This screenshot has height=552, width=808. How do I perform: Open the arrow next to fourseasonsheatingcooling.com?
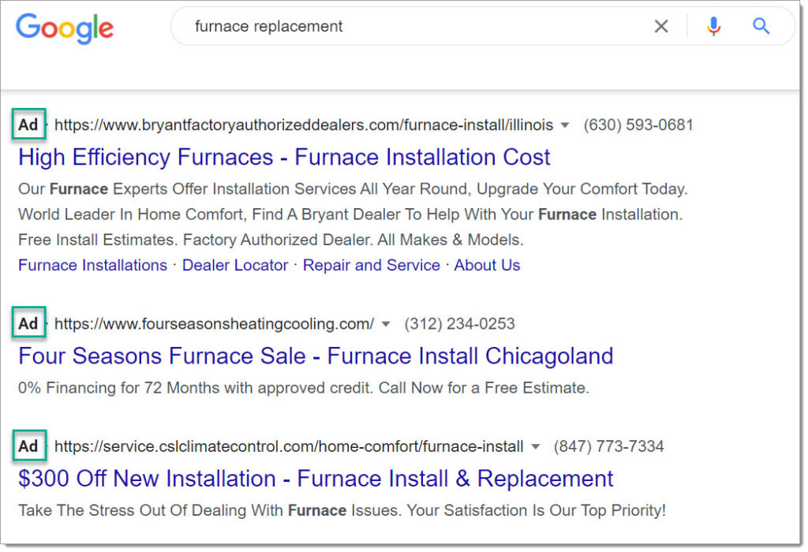point(386,323)
